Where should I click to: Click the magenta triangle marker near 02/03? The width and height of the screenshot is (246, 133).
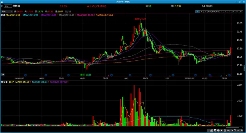[x=211, y=76]
